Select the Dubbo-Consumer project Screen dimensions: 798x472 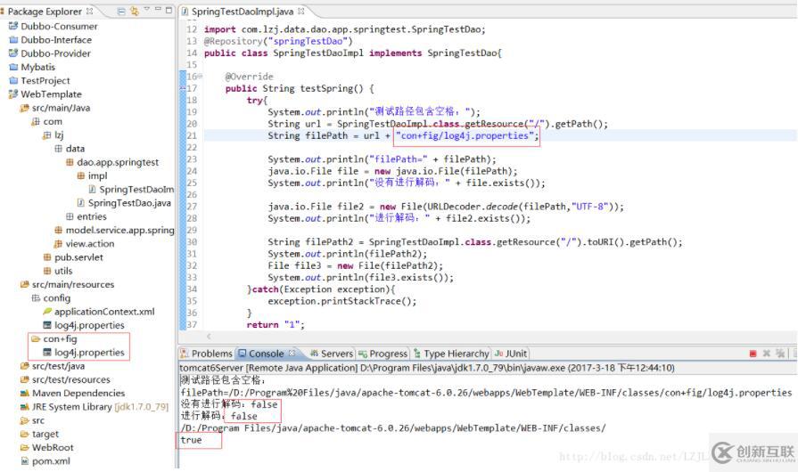tap(59, 26)
